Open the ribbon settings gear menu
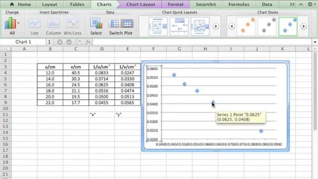 (x=310, y=4)
